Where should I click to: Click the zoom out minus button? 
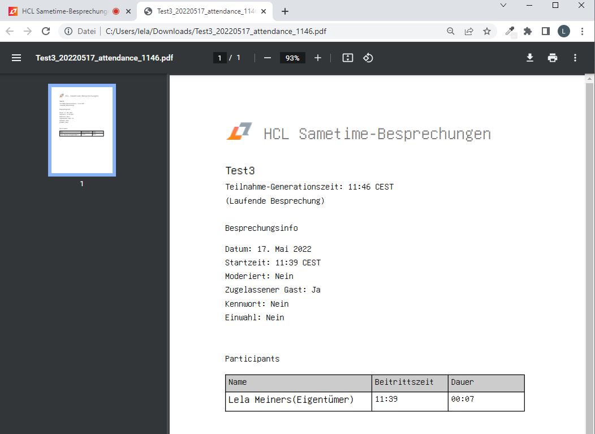[x=268, y=58]
